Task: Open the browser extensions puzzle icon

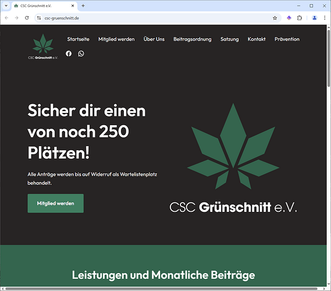Action: tap(300, 18)
